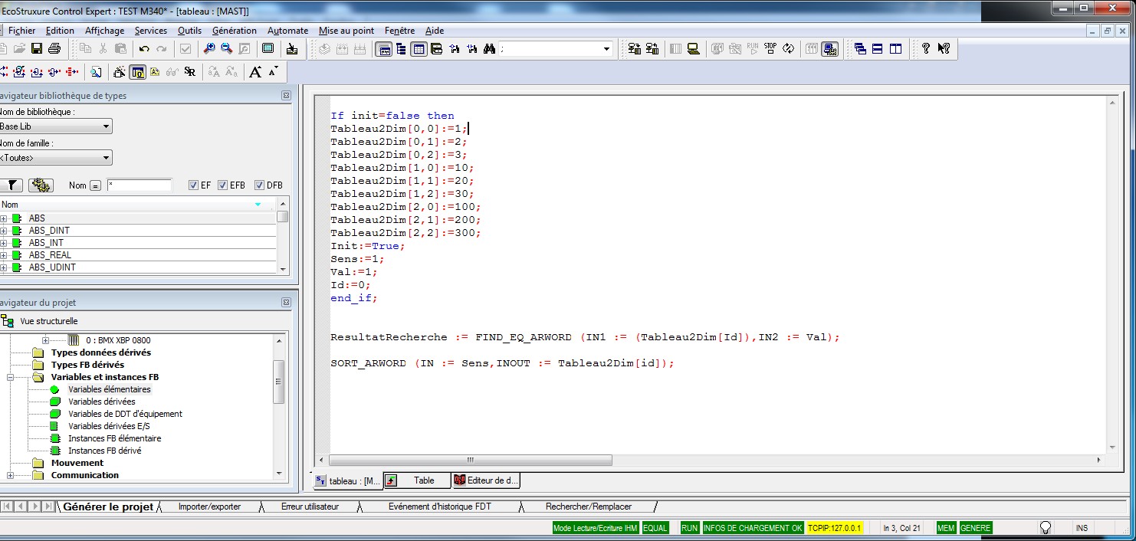The image size is (1136, 541).
Task: Click the Nom filter input field
Action: point(140,185)
